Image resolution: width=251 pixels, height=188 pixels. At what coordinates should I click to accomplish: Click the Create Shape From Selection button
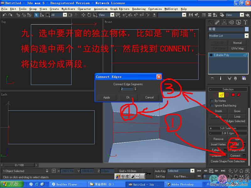pyautogui.click(x=228, y=161)
